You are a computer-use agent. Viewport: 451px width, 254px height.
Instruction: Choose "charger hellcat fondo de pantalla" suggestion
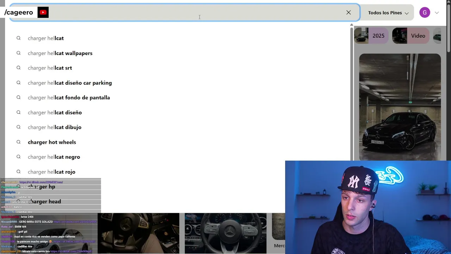point(69,97)
